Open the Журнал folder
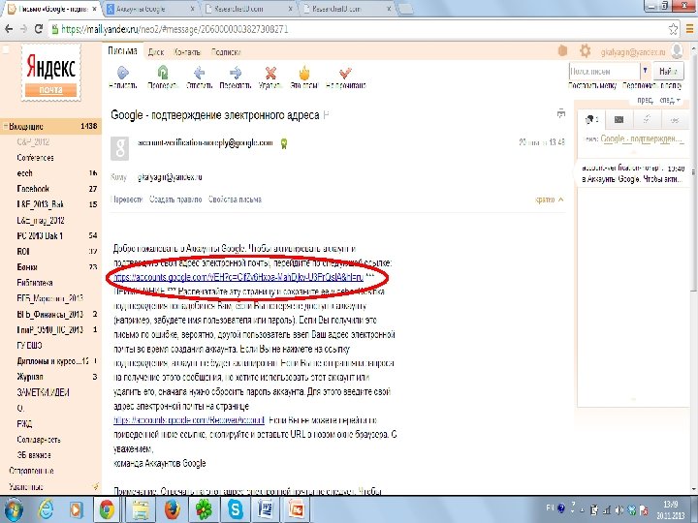This screenshot has width=698, height=523. point(30,377)
